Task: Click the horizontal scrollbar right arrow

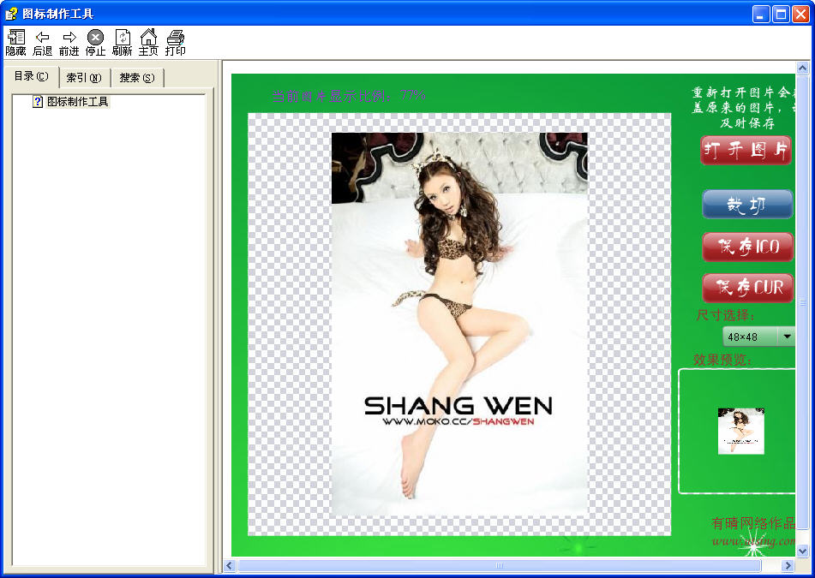Action: (788, 565)
